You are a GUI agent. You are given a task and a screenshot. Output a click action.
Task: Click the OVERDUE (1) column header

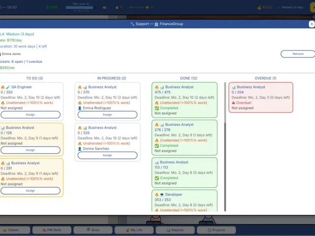point(266,78)
